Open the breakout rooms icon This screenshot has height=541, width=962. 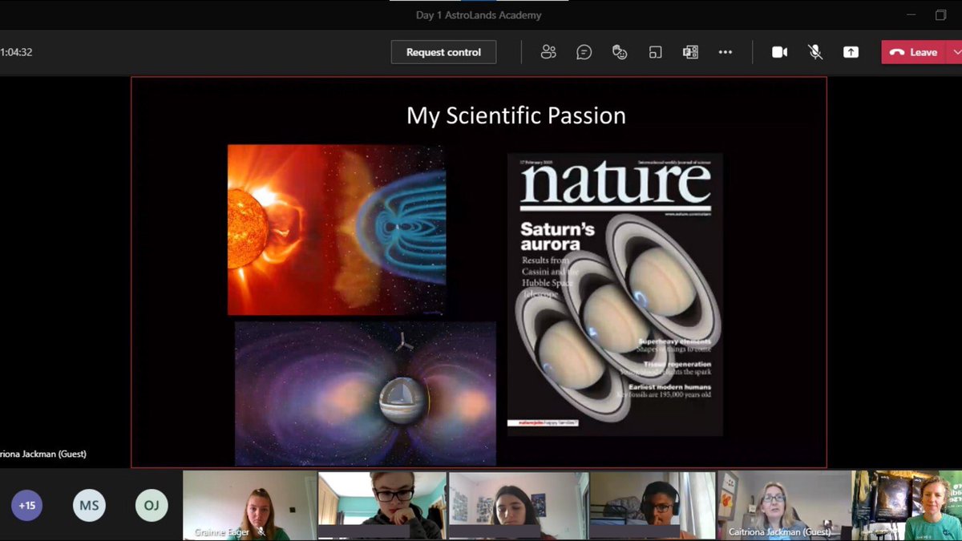pyautogui.click(x=655, y=52)
